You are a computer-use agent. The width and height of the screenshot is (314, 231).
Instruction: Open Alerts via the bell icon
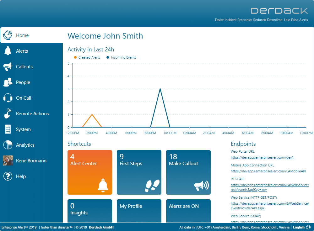click(8, 51)
